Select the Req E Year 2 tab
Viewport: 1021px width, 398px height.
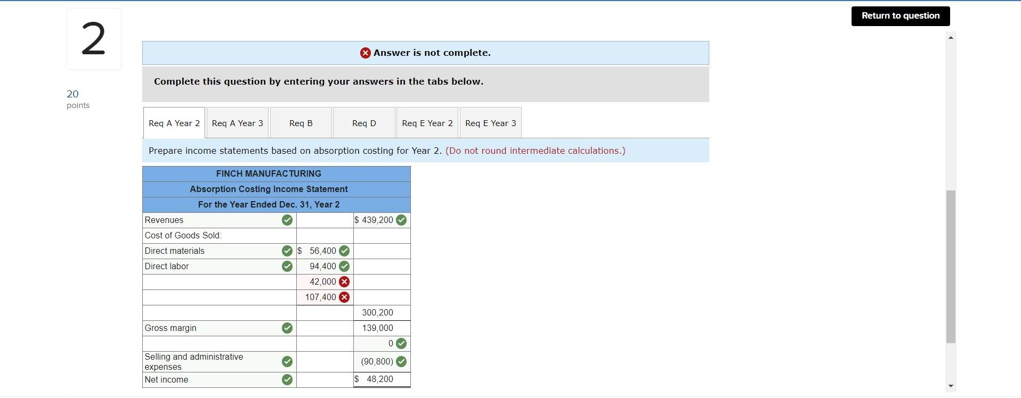point(427,123)
